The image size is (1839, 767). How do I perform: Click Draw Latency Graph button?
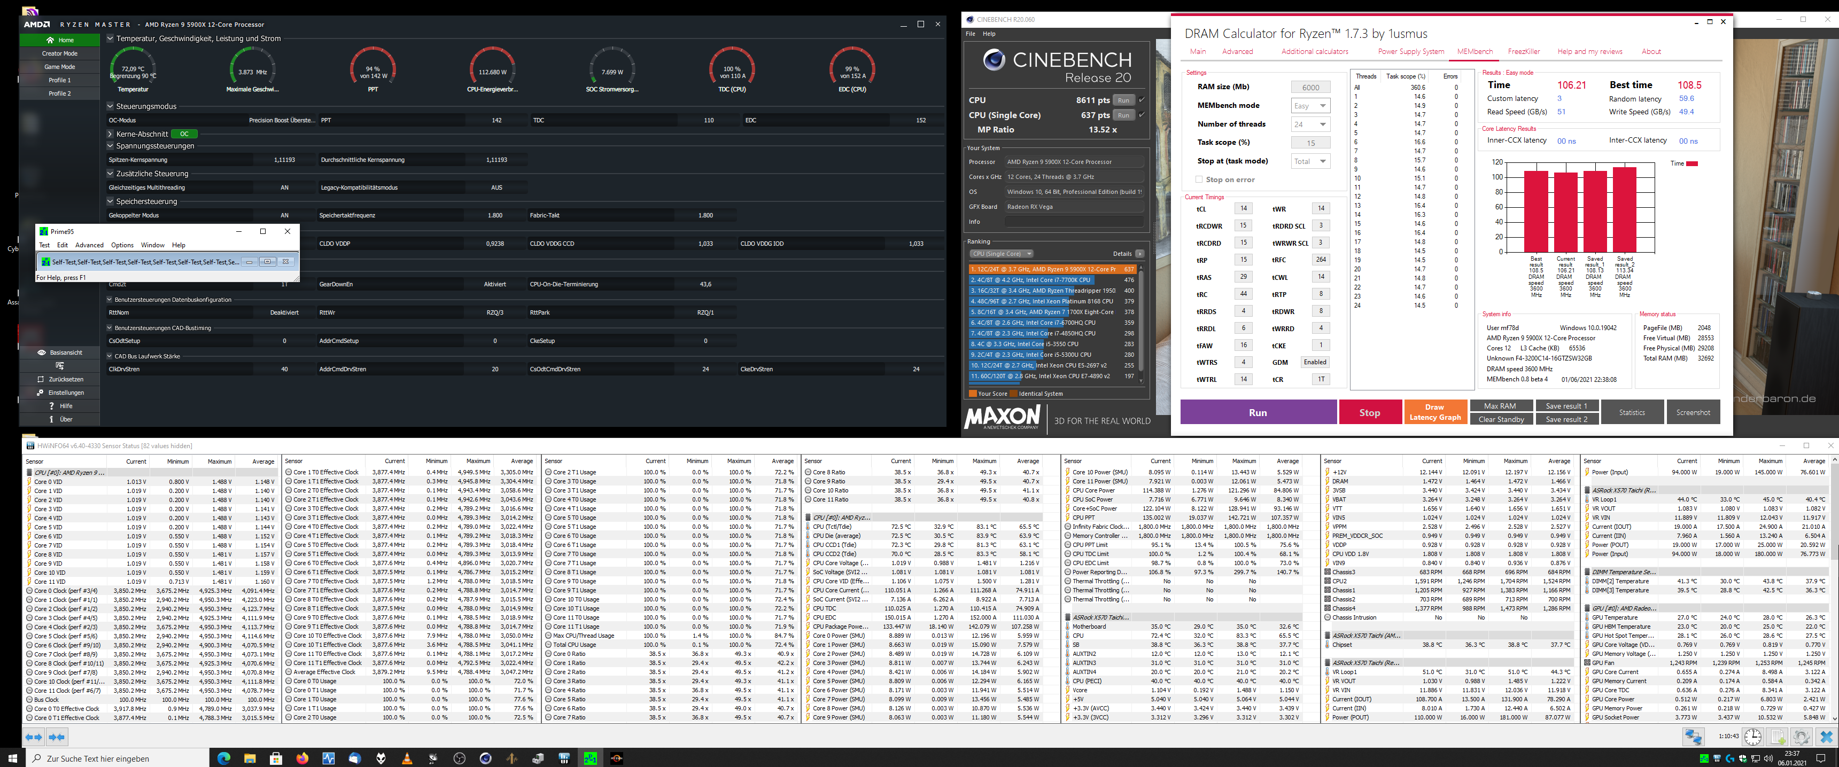[x=1434, y=412]
